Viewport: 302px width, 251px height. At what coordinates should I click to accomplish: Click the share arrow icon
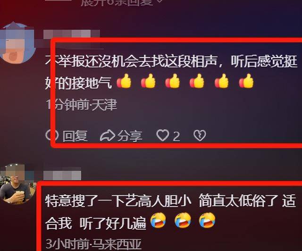click(x=108, y=135)
